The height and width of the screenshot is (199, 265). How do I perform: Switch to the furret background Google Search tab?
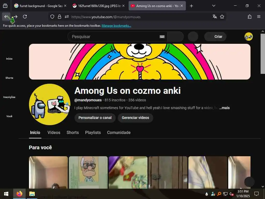[40, 6]
